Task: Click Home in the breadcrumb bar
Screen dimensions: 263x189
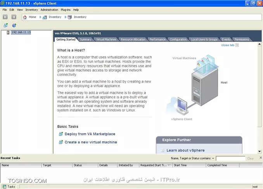Action: coord(32,17)
